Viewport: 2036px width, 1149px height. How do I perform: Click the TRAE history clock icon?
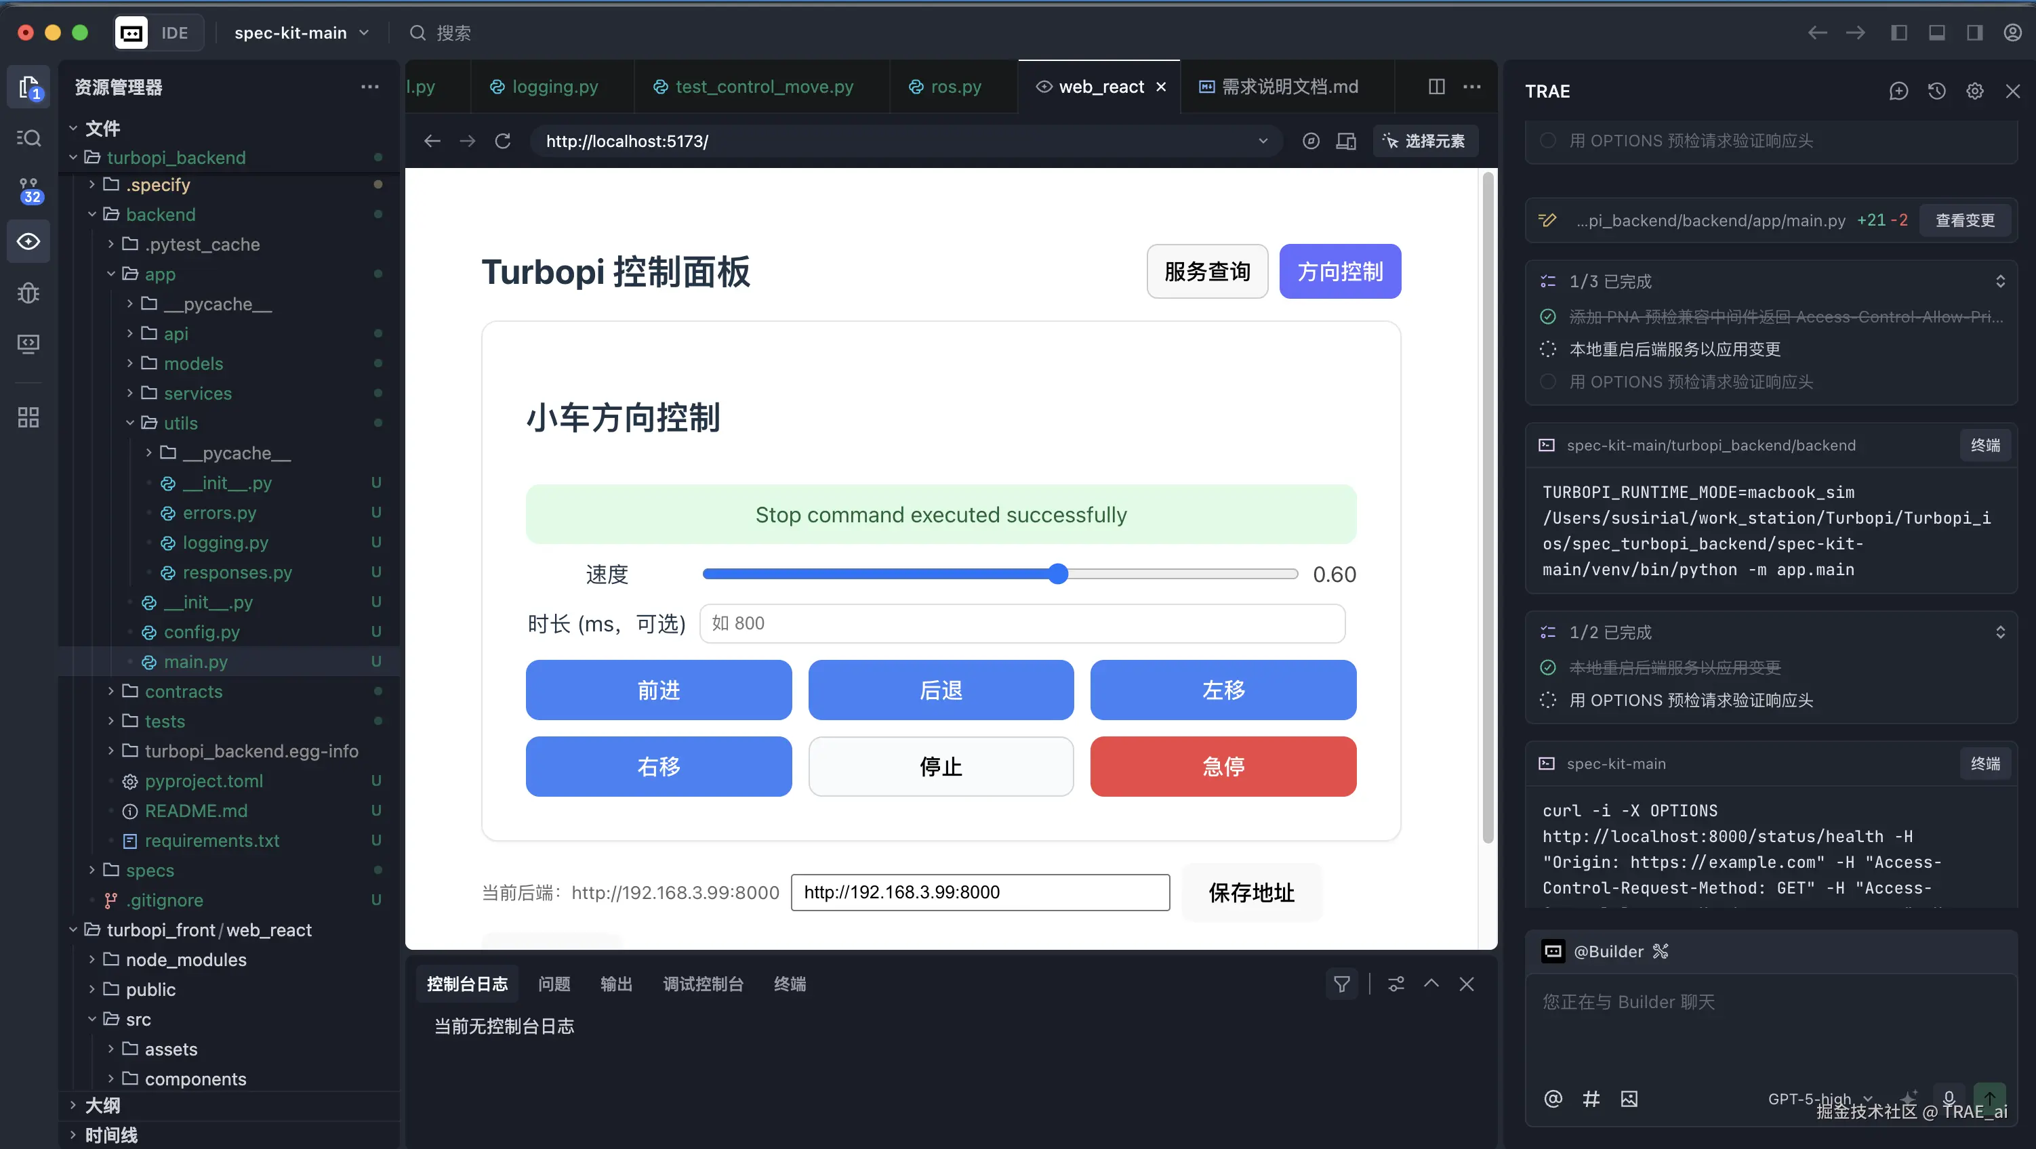[1936, 91]
